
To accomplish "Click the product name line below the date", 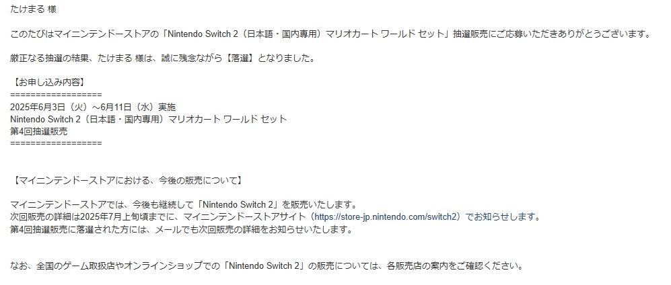I will [x=149, y=119].
